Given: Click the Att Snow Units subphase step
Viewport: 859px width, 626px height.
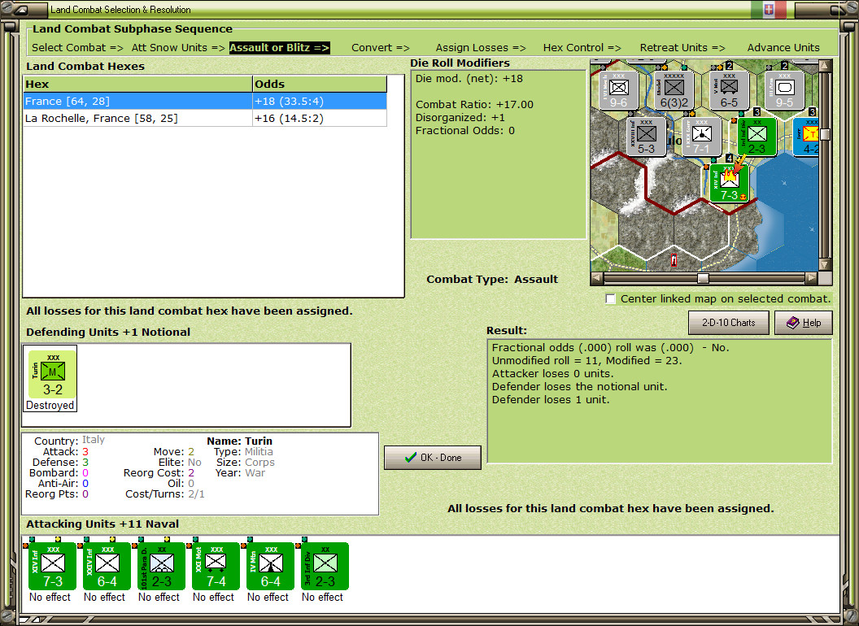Looking at the screenshot, I should click(178, 48).
